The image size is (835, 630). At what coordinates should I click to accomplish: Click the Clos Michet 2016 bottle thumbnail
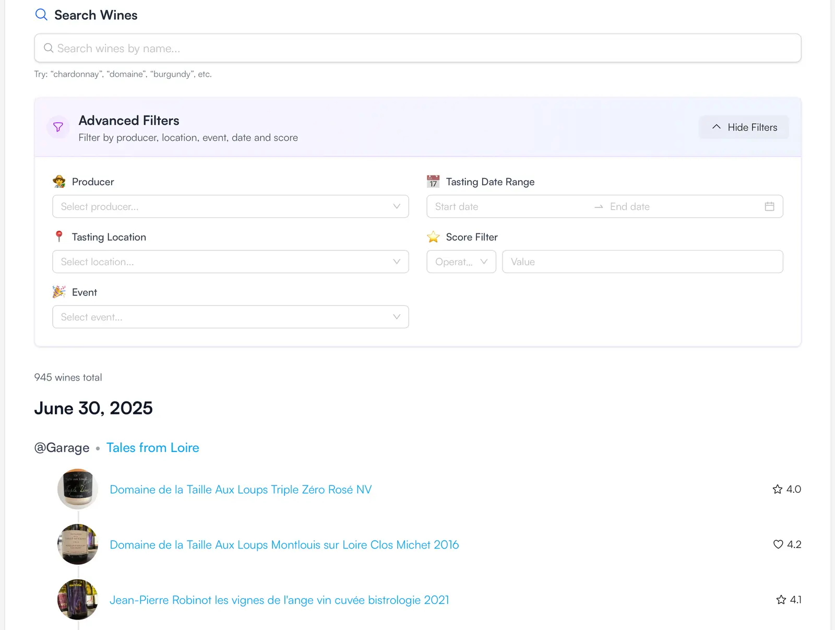[x=78, y=544]
